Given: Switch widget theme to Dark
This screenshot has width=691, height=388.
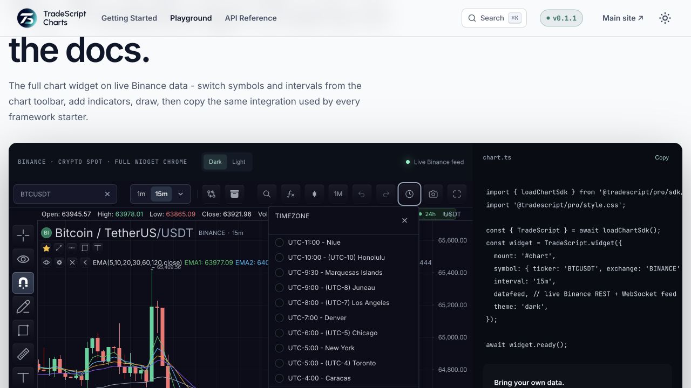Looking at the screenshot, I should [x=215, y=162].
